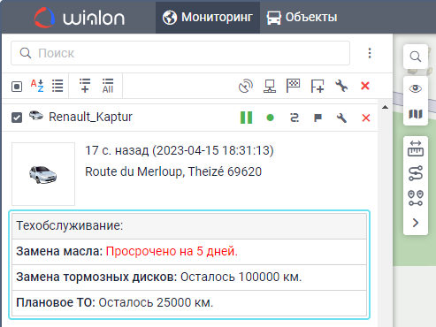Open the routing tool on map

point(416,173)
